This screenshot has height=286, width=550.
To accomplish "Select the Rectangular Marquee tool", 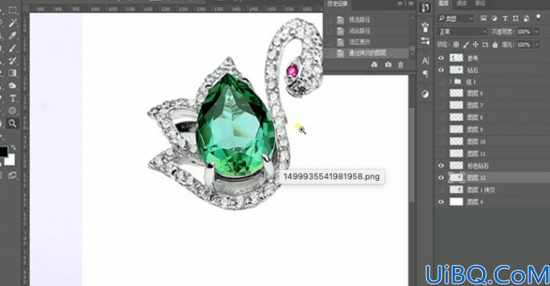I will [x=12, y=10].
